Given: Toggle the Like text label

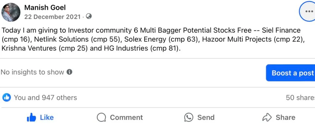Looking at the screenshot, I should pyautogui.click(x=47, y=117).
